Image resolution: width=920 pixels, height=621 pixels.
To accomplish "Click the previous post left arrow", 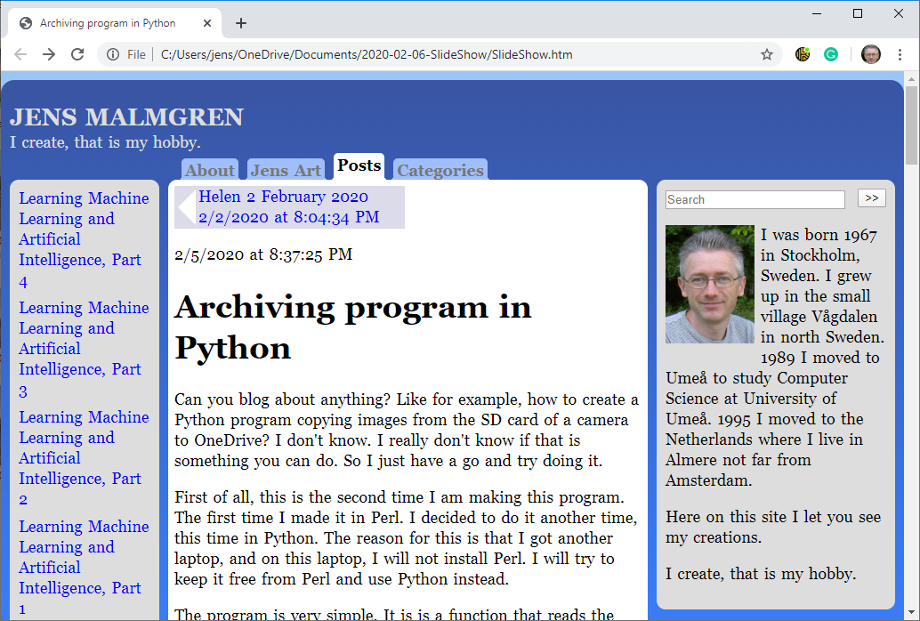I will point(187,207).
